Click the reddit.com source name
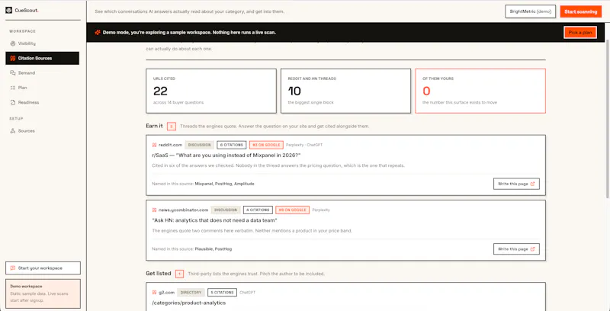Viewport: 610px width, 311px height. click(x=170, y=145)
